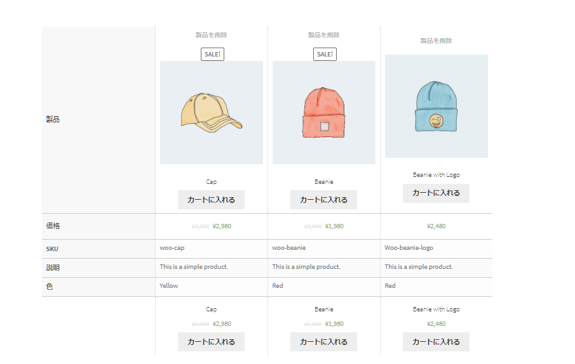The image size is (575, 364).
Task: Click Beanie's 'This is a simple product.' description
Action: point(306,267)
